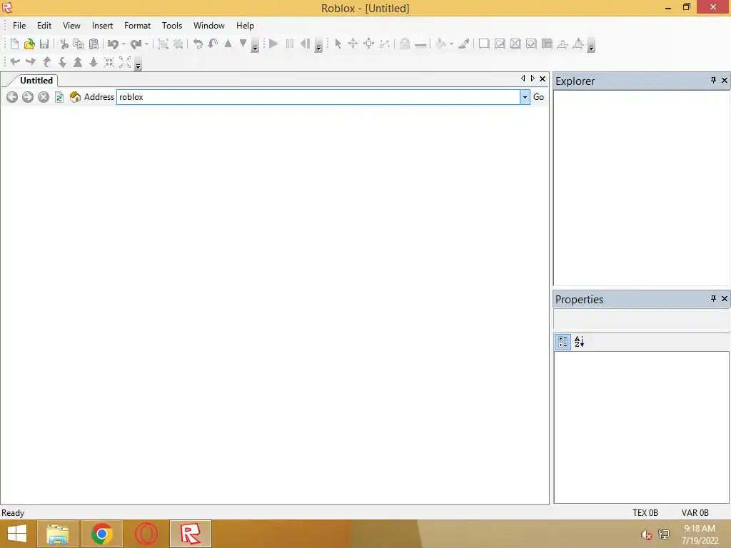This screenshot has width=731, height=548.
Task: Pick the dropper tool
Action: coord(463,44)
